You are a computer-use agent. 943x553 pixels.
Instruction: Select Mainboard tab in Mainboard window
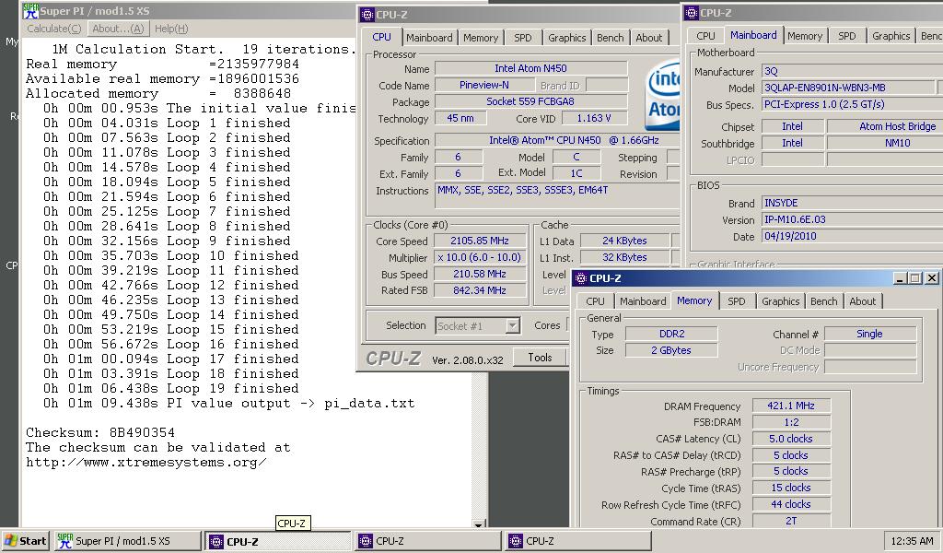[x=753, y=35]
